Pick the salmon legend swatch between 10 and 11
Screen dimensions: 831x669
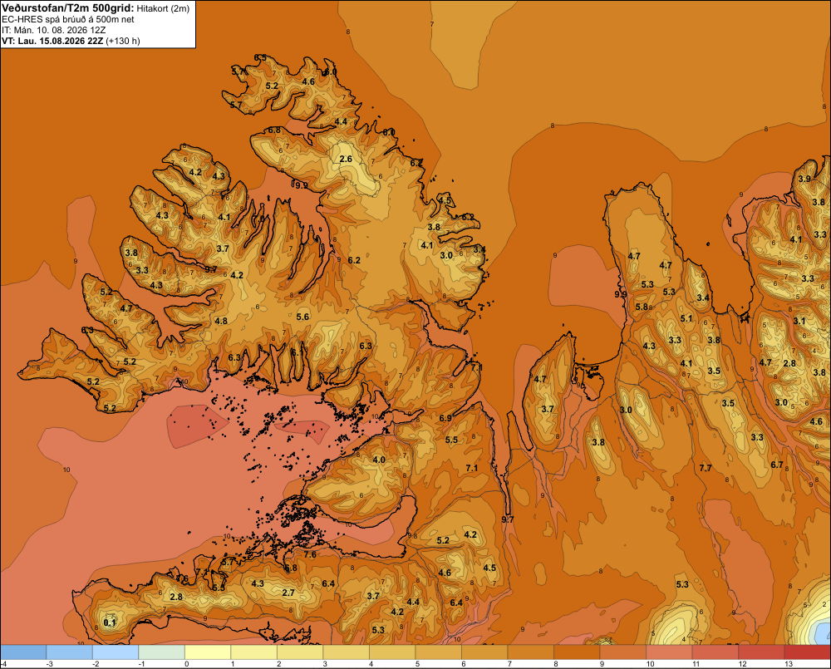[669, 652]
